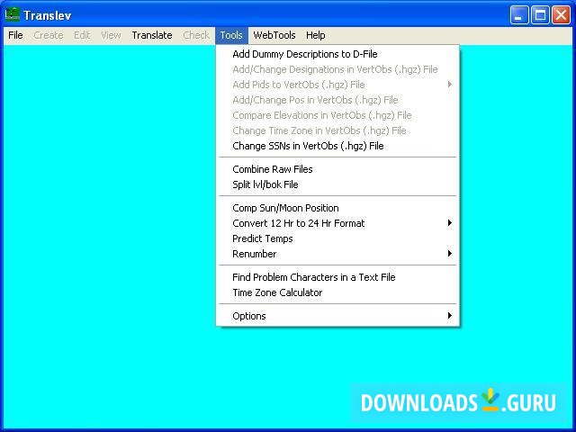This screenshot has width=576, height=432.
Task: Click disabled Add/Change Designations in VertObs item
Action: (337, 69)
